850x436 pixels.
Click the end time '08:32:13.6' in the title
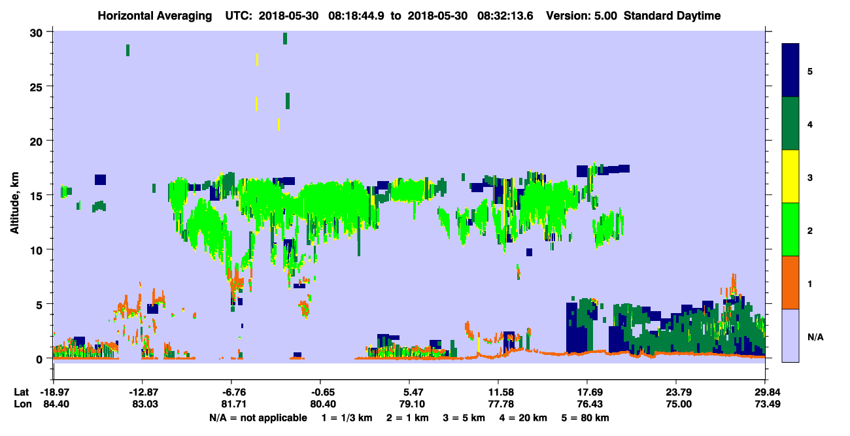pyautogui.click(x=506, y=16)
